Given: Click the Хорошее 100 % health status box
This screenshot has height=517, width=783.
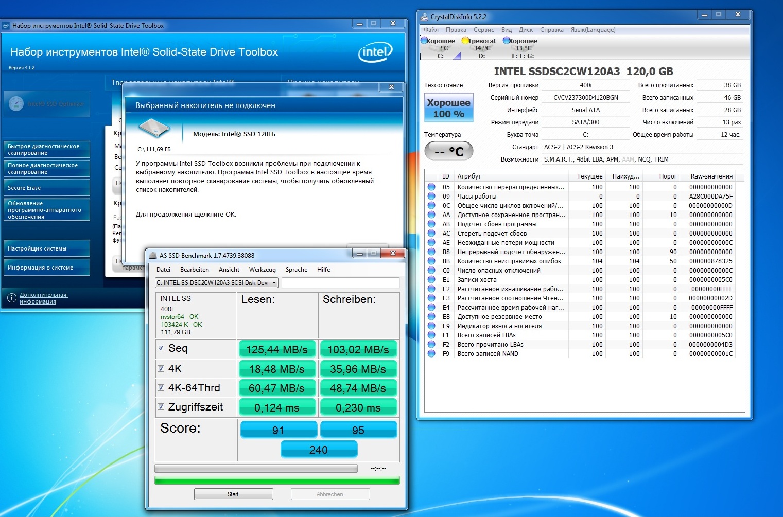Looking at the screenshot, I should click(448, 108).
